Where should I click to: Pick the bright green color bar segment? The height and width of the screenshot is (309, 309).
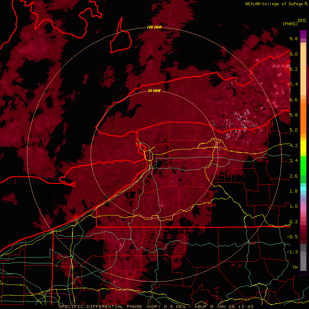point(303,165)
